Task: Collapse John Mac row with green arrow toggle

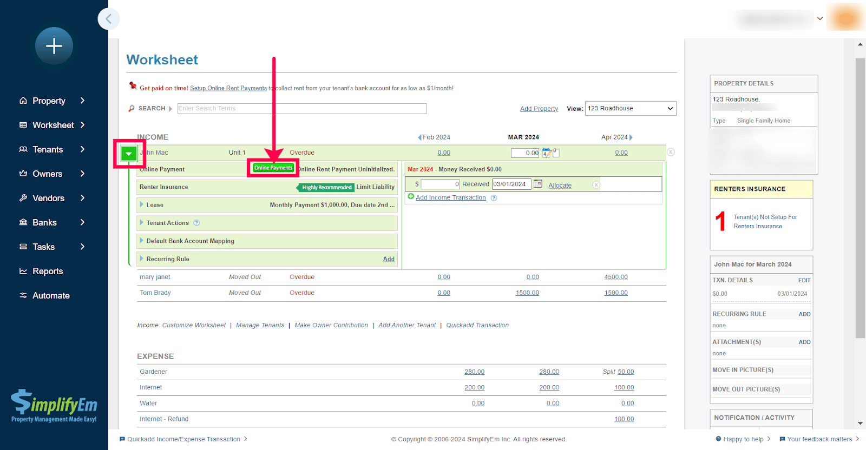Action: (129, 154)
